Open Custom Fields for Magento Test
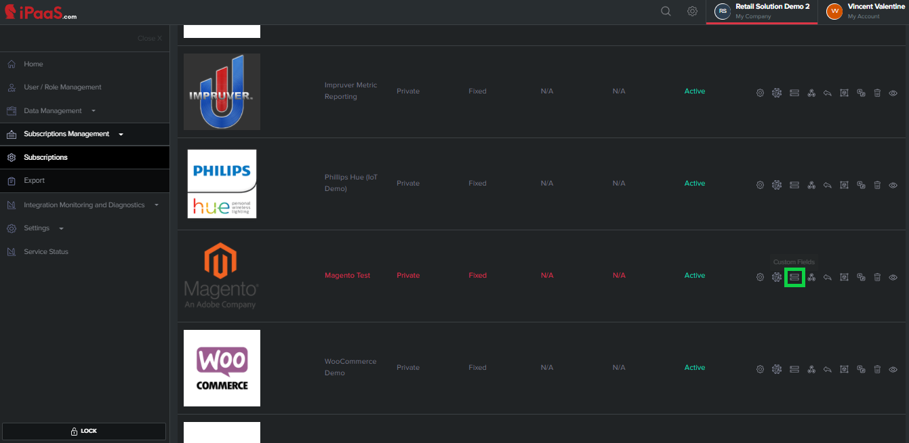The width and height of the screenshot is (909, 443). pyautogui.click(x=794, y=277)
